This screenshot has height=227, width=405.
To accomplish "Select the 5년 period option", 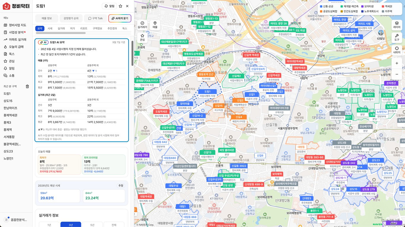I will coord(92,225).
